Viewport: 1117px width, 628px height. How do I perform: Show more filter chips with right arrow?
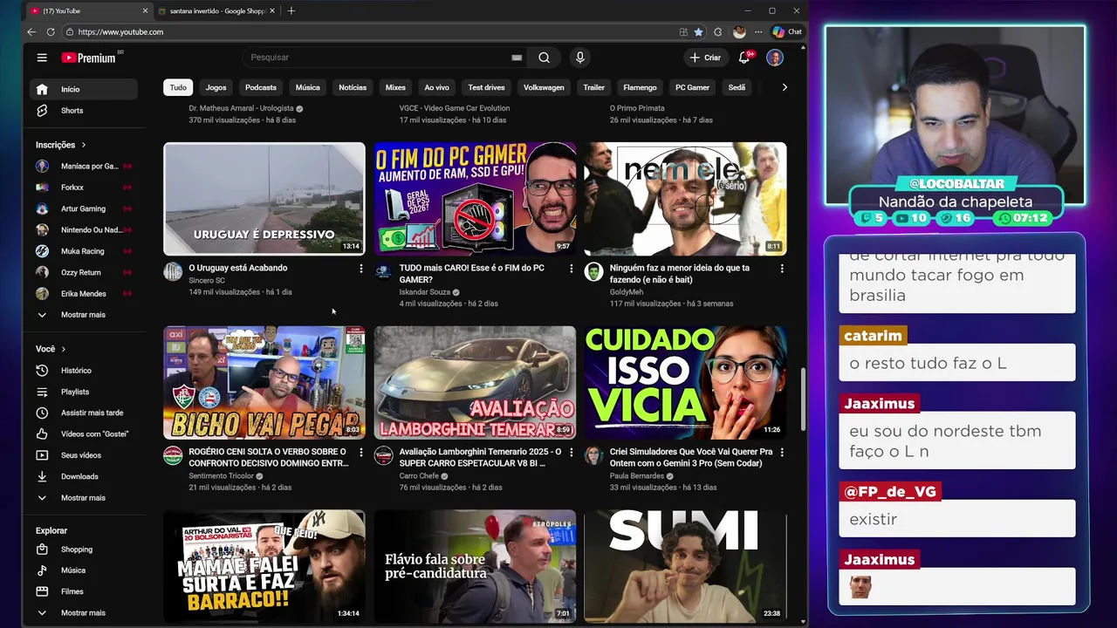(784, 87)
